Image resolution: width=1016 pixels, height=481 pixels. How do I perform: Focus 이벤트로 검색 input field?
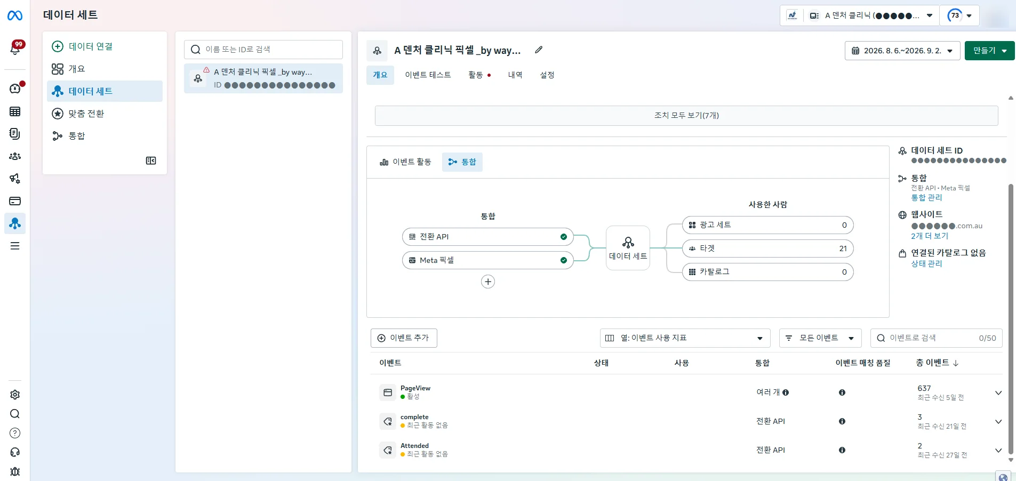point(937,338)
